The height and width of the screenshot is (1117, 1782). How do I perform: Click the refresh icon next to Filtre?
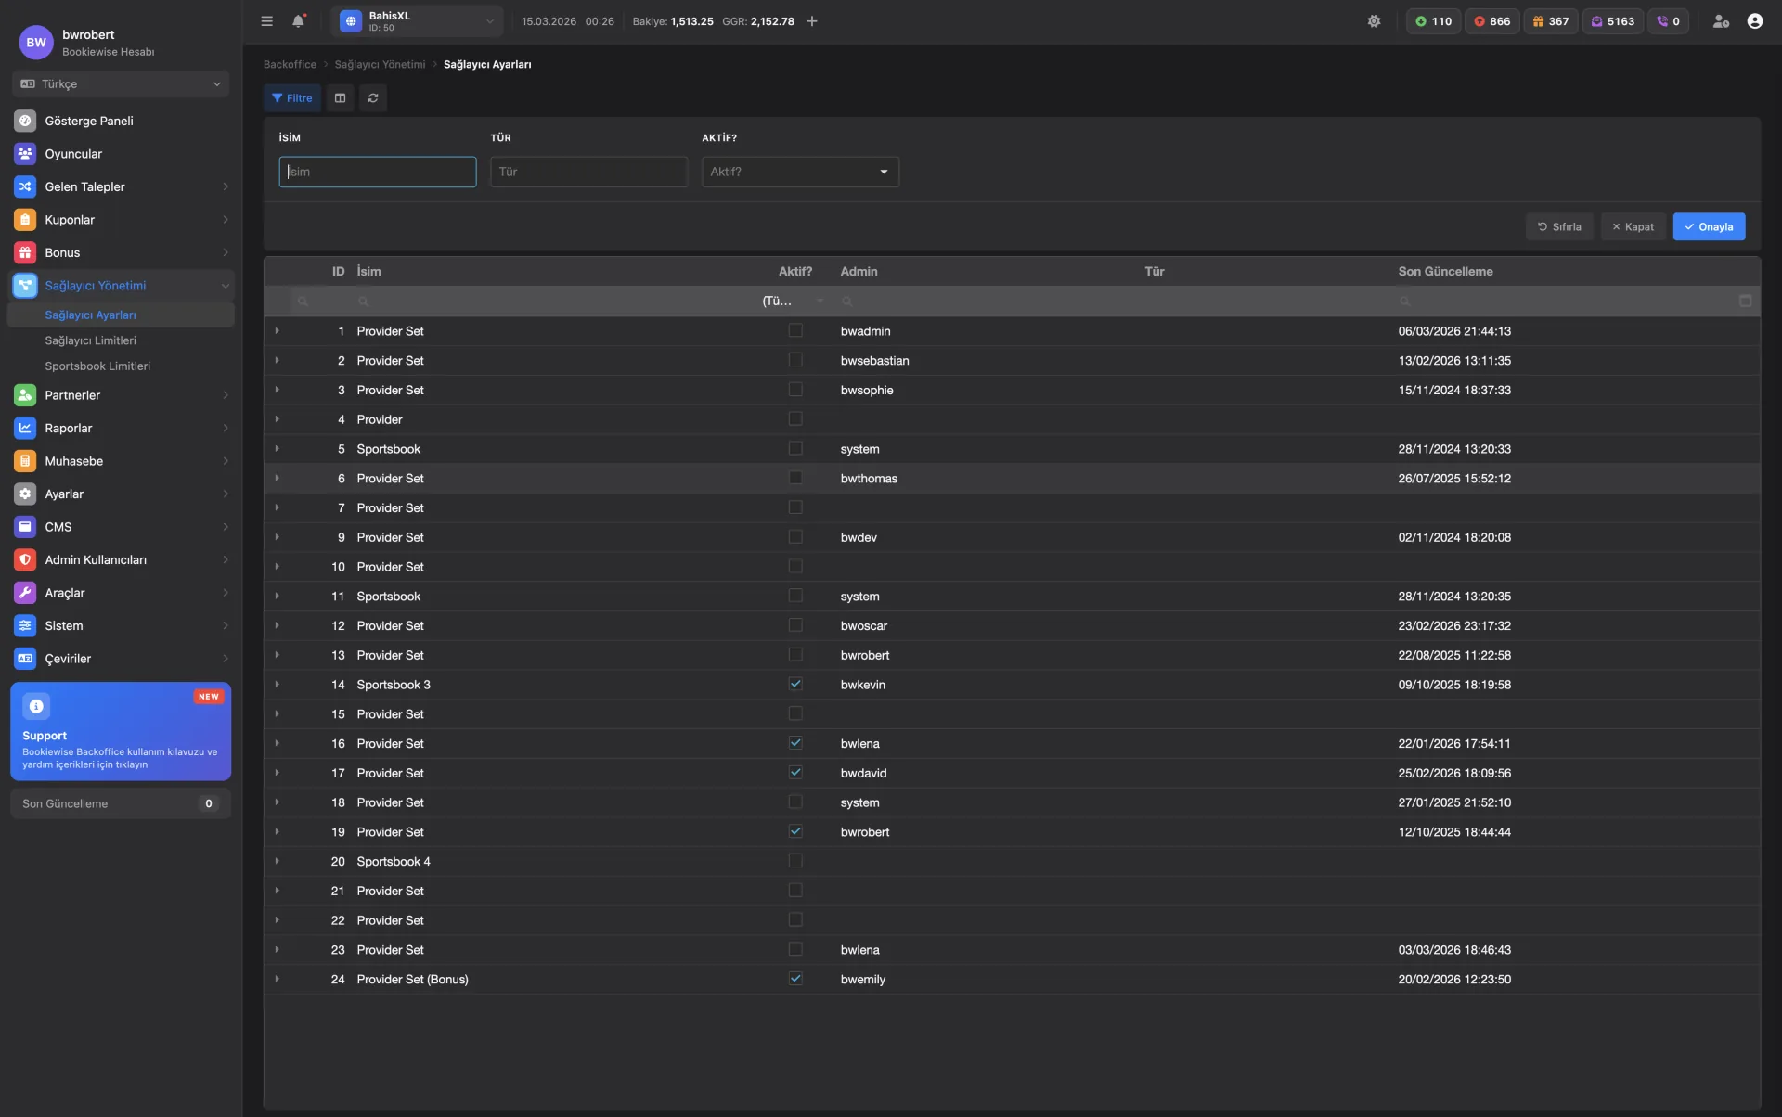(373, 98)
